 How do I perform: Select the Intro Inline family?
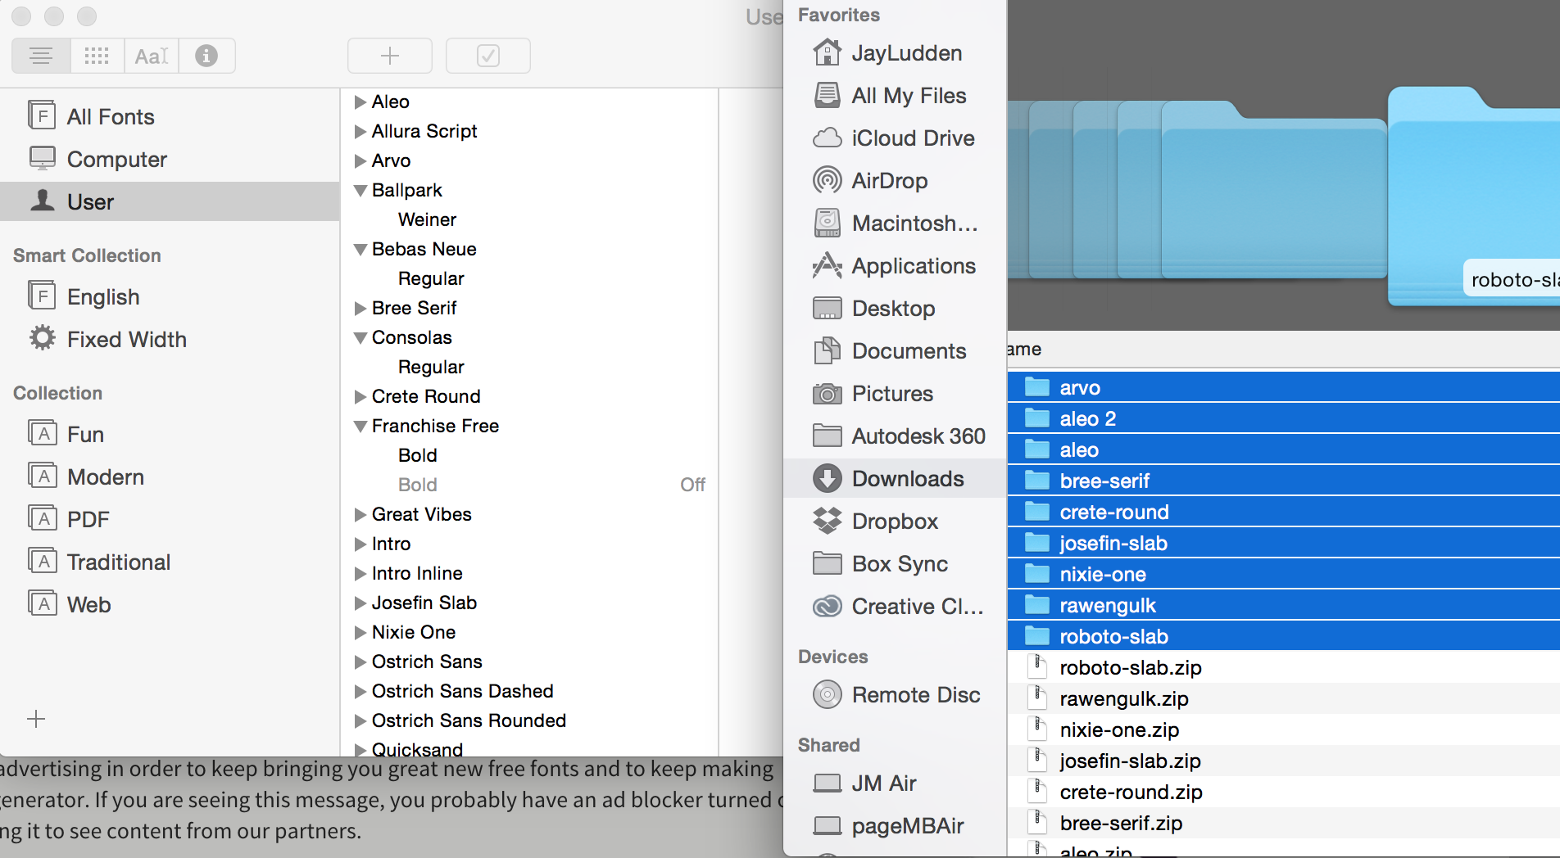click(529, 573)
